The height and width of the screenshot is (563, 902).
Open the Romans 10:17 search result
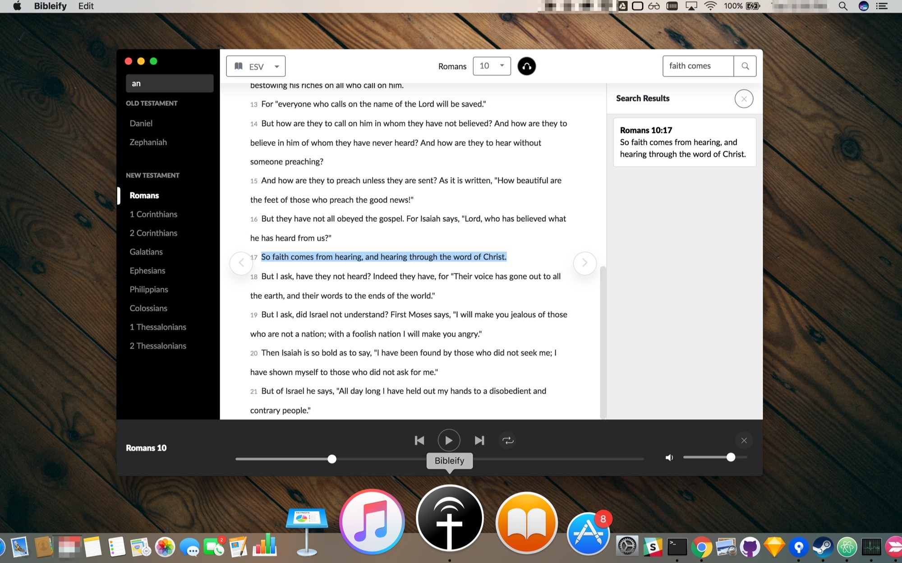click(684, 142)
